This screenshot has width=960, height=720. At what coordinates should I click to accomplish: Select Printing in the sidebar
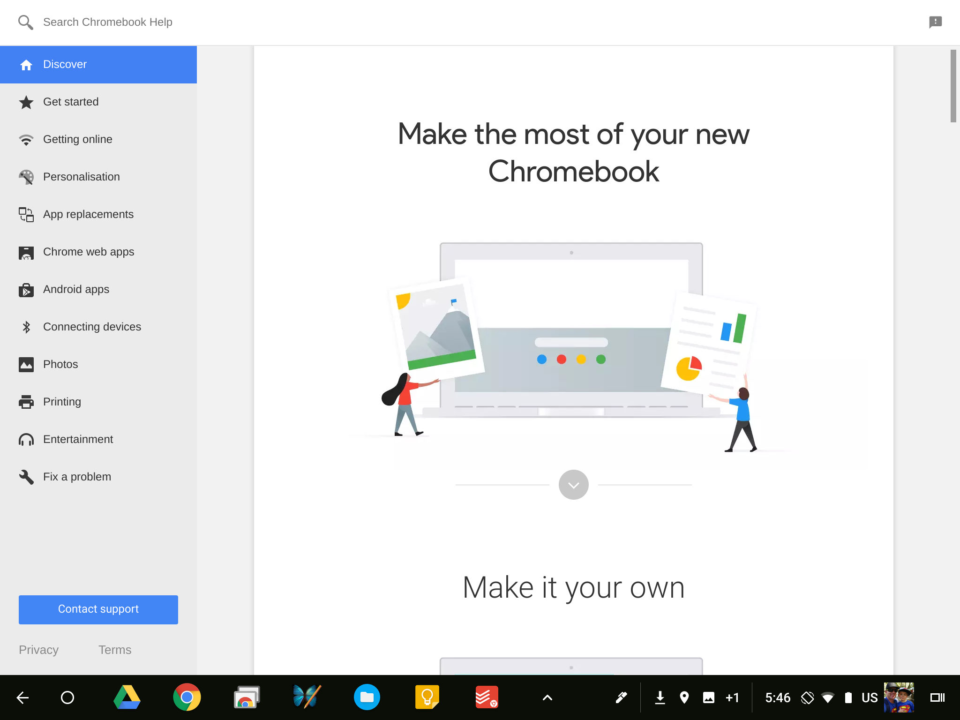click(98, 402)
